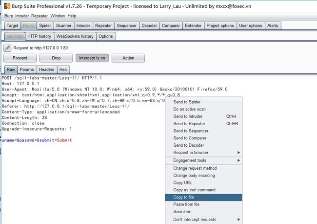The height and width of the screenshot is (224, 317).
Task: Open the Repeater tool tab
Action: [103, 25]
